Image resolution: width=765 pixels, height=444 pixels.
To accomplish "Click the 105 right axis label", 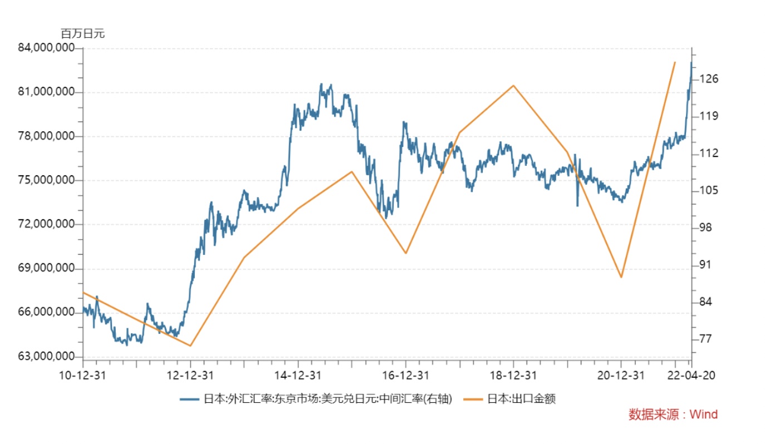I will coord(709,190).
